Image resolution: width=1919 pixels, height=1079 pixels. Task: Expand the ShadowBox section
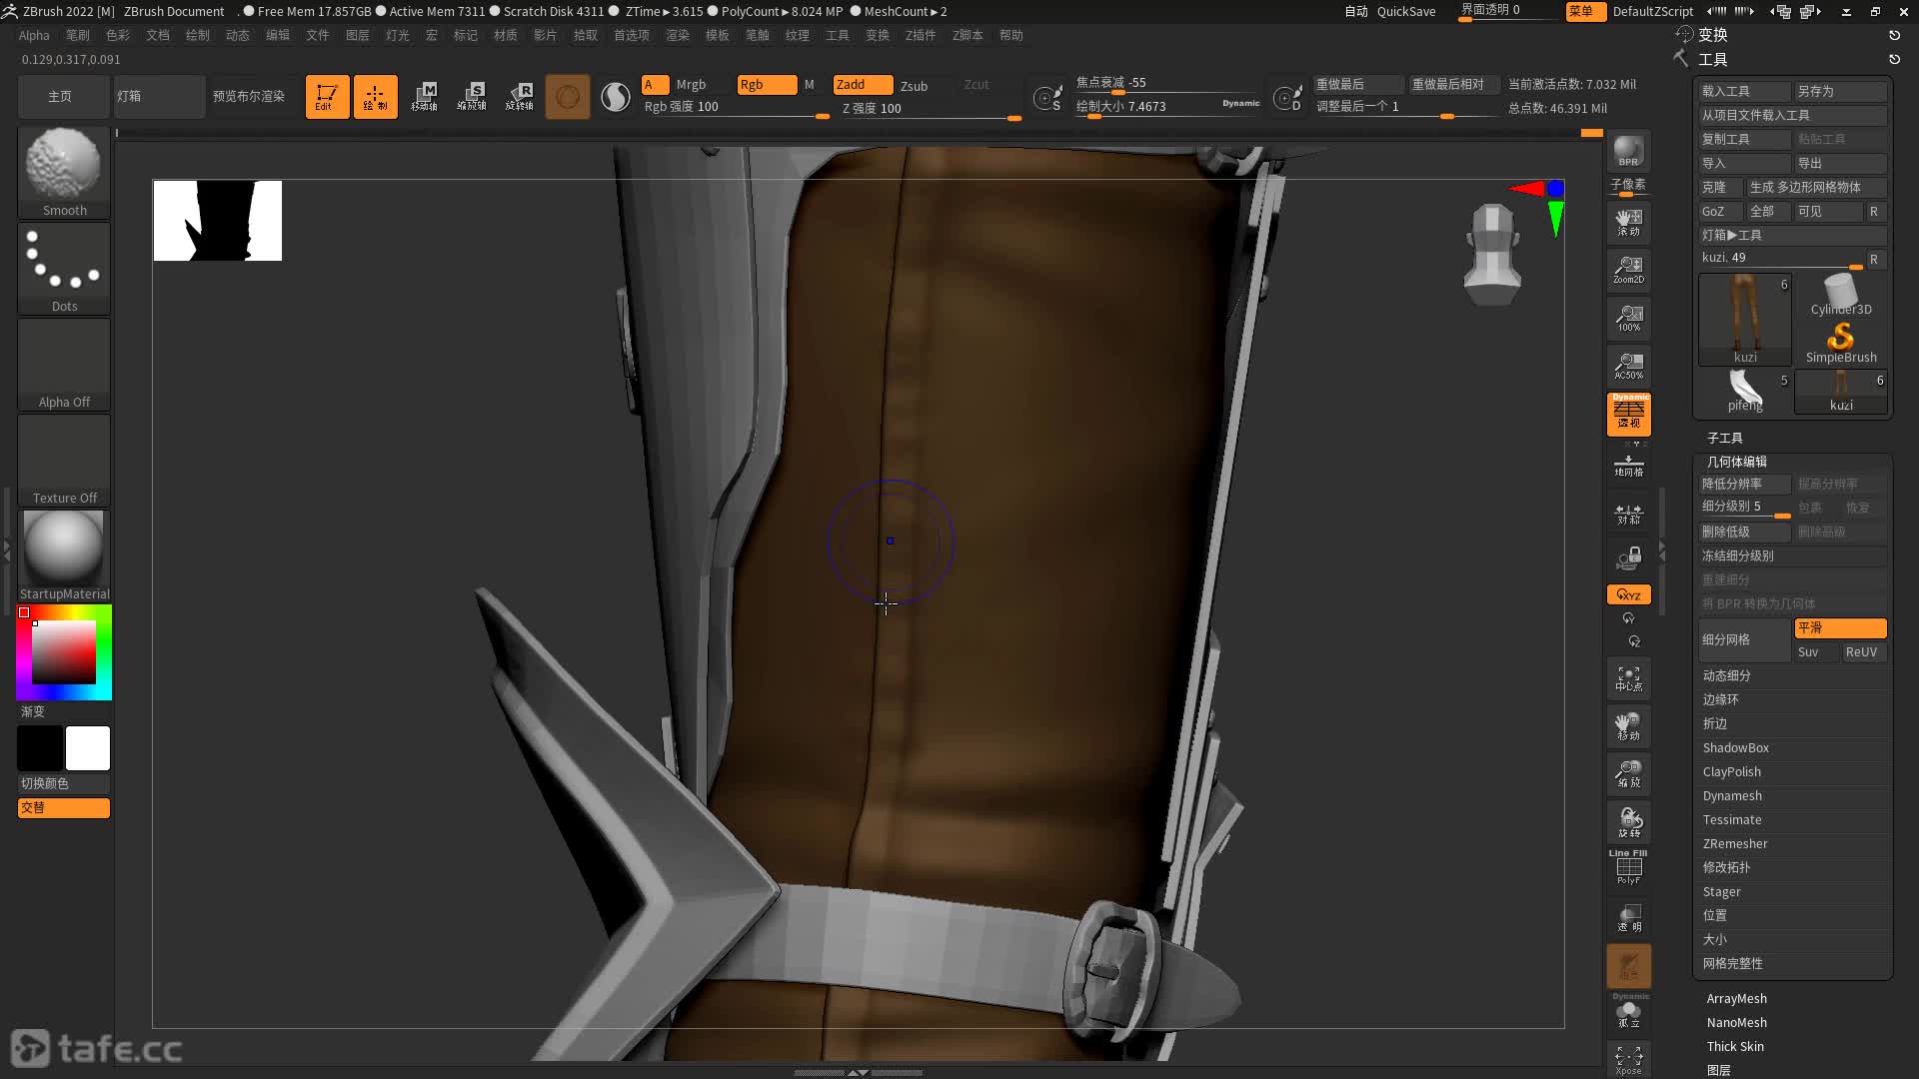pyautogui.click(x=1735, y=748)
